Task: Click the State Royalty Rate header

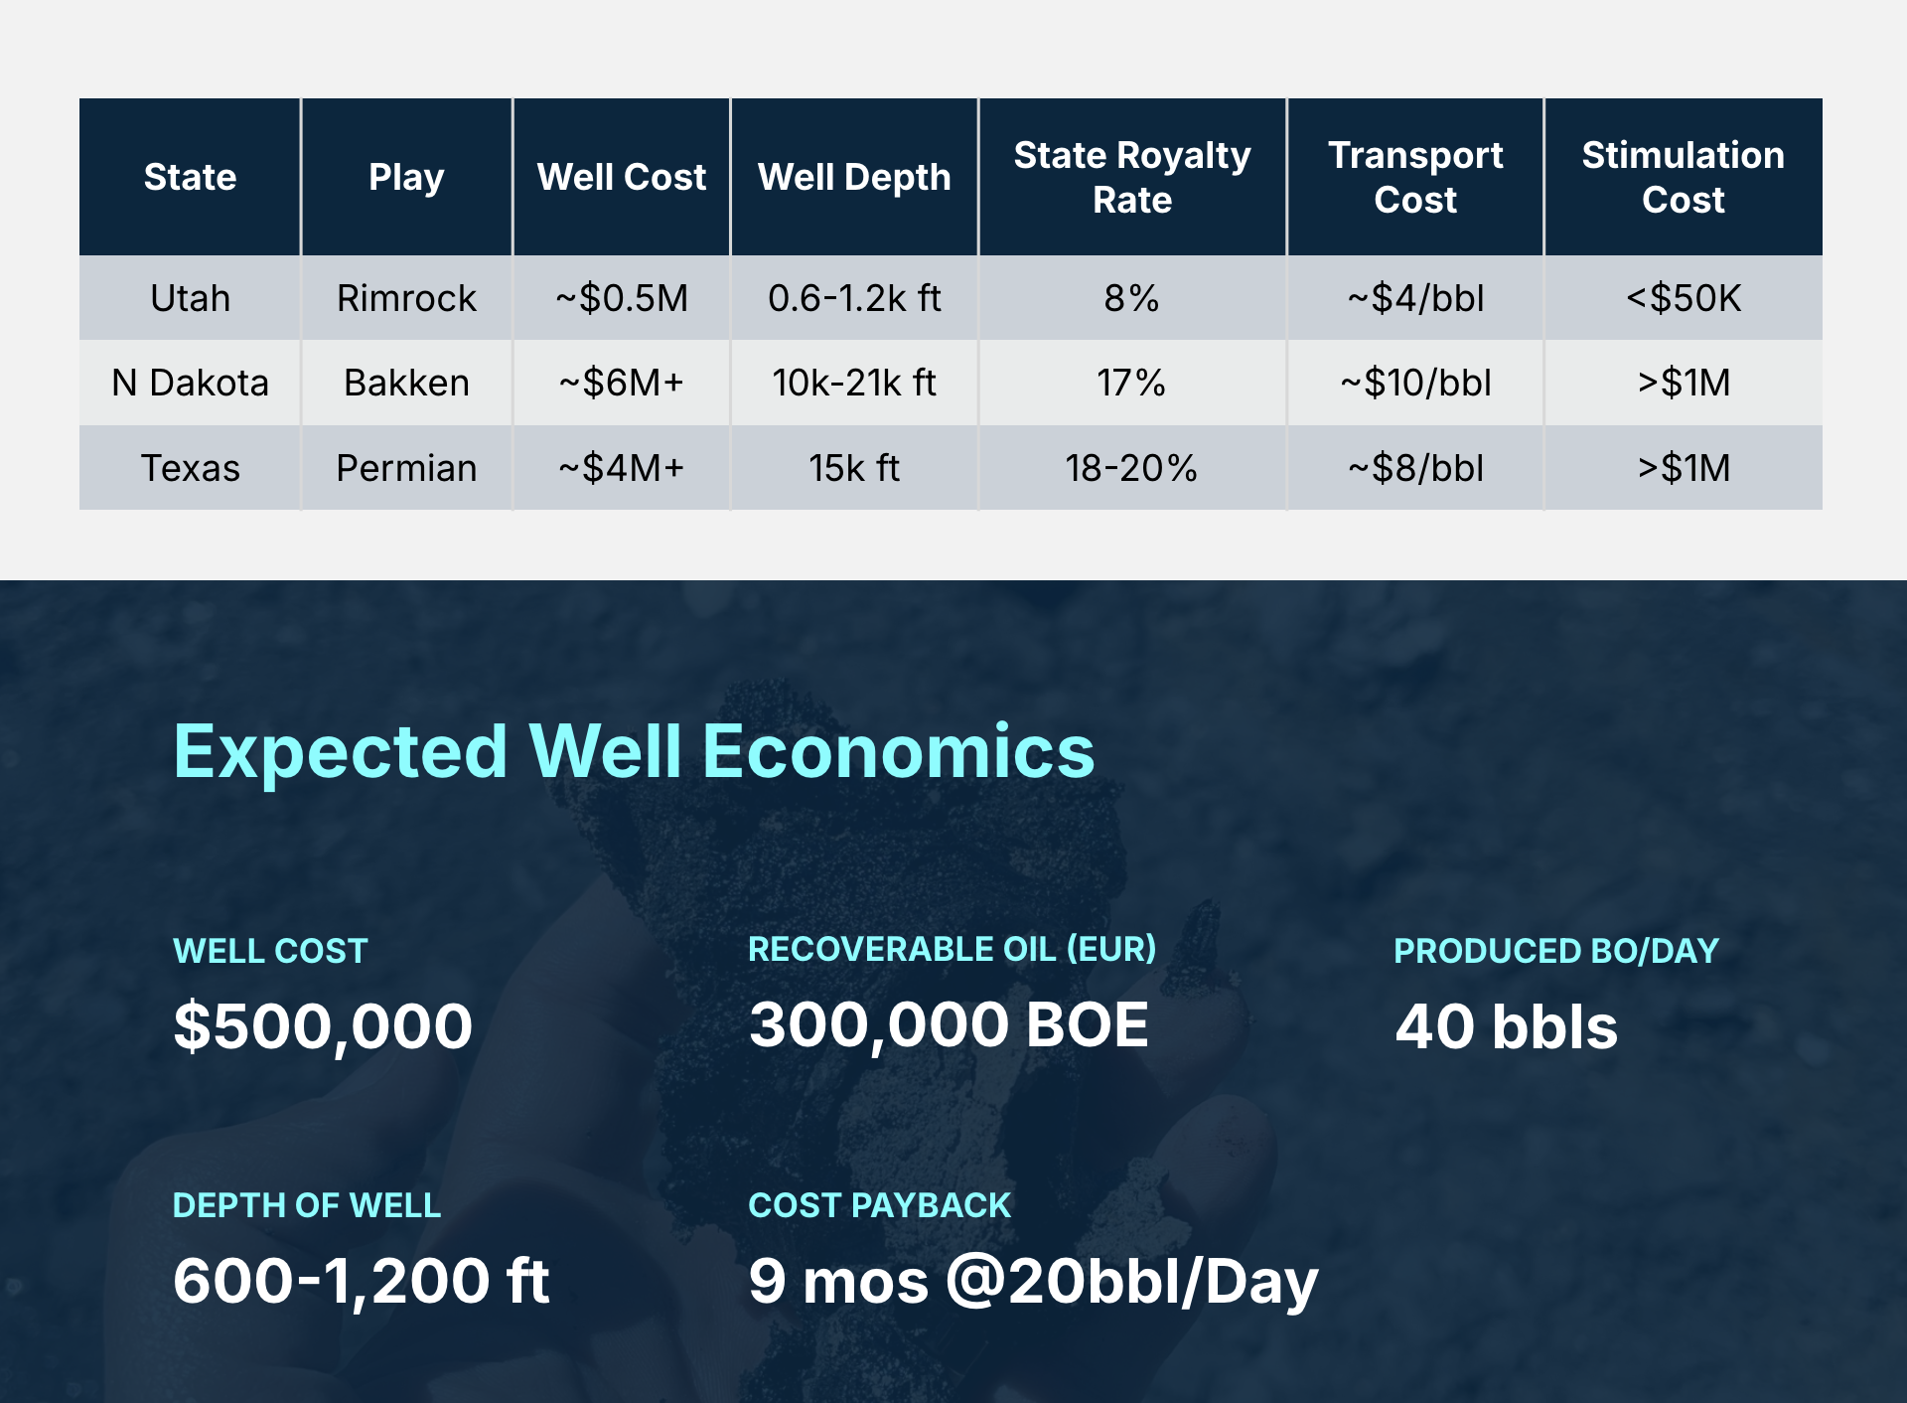Action: (x=1132, y=177)
